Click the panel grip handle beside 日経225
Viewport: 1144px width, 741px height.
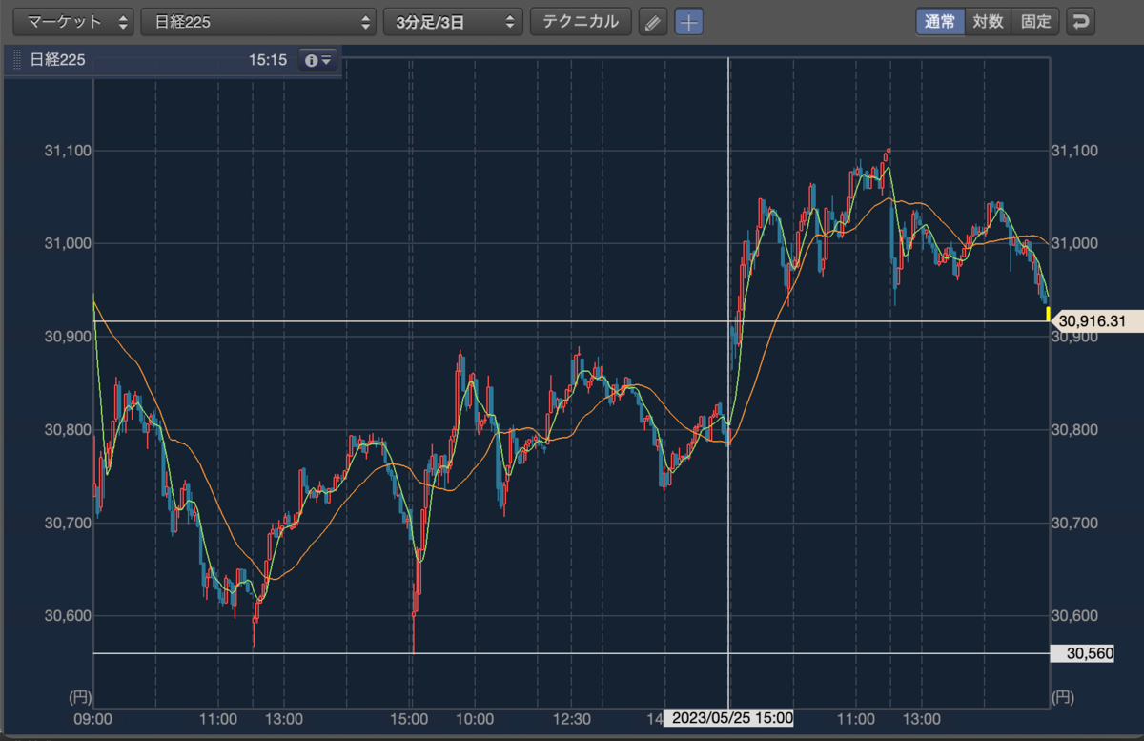(x=17, y=60)
